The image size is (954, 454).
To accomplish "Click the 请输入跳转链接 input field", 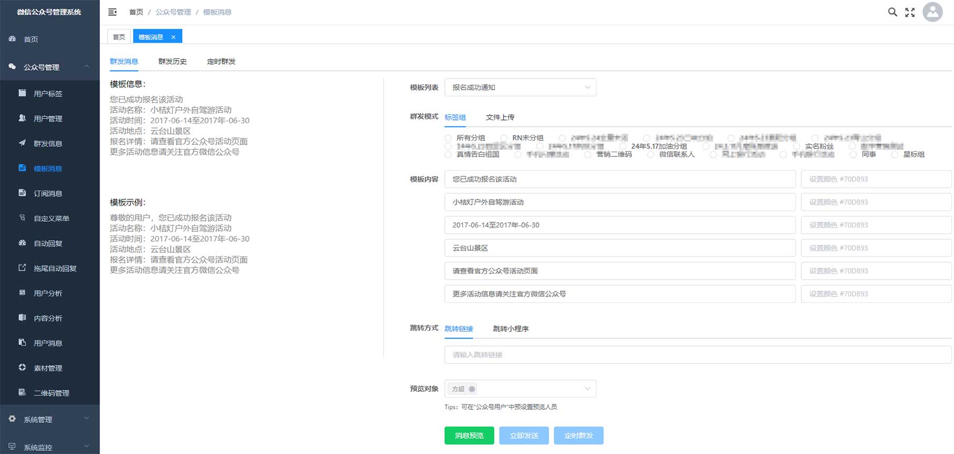I will [x=698, y=355].
